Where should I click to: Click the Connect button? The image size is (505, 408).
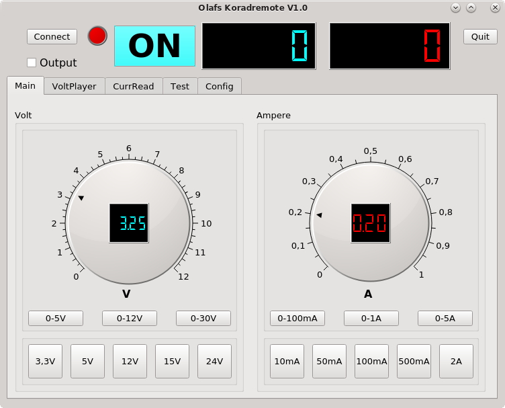pos(52,37)
